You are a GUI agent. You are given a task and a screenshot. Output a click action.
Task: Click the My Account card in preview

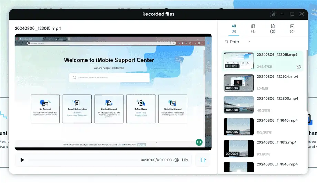(x=45, y=109)
